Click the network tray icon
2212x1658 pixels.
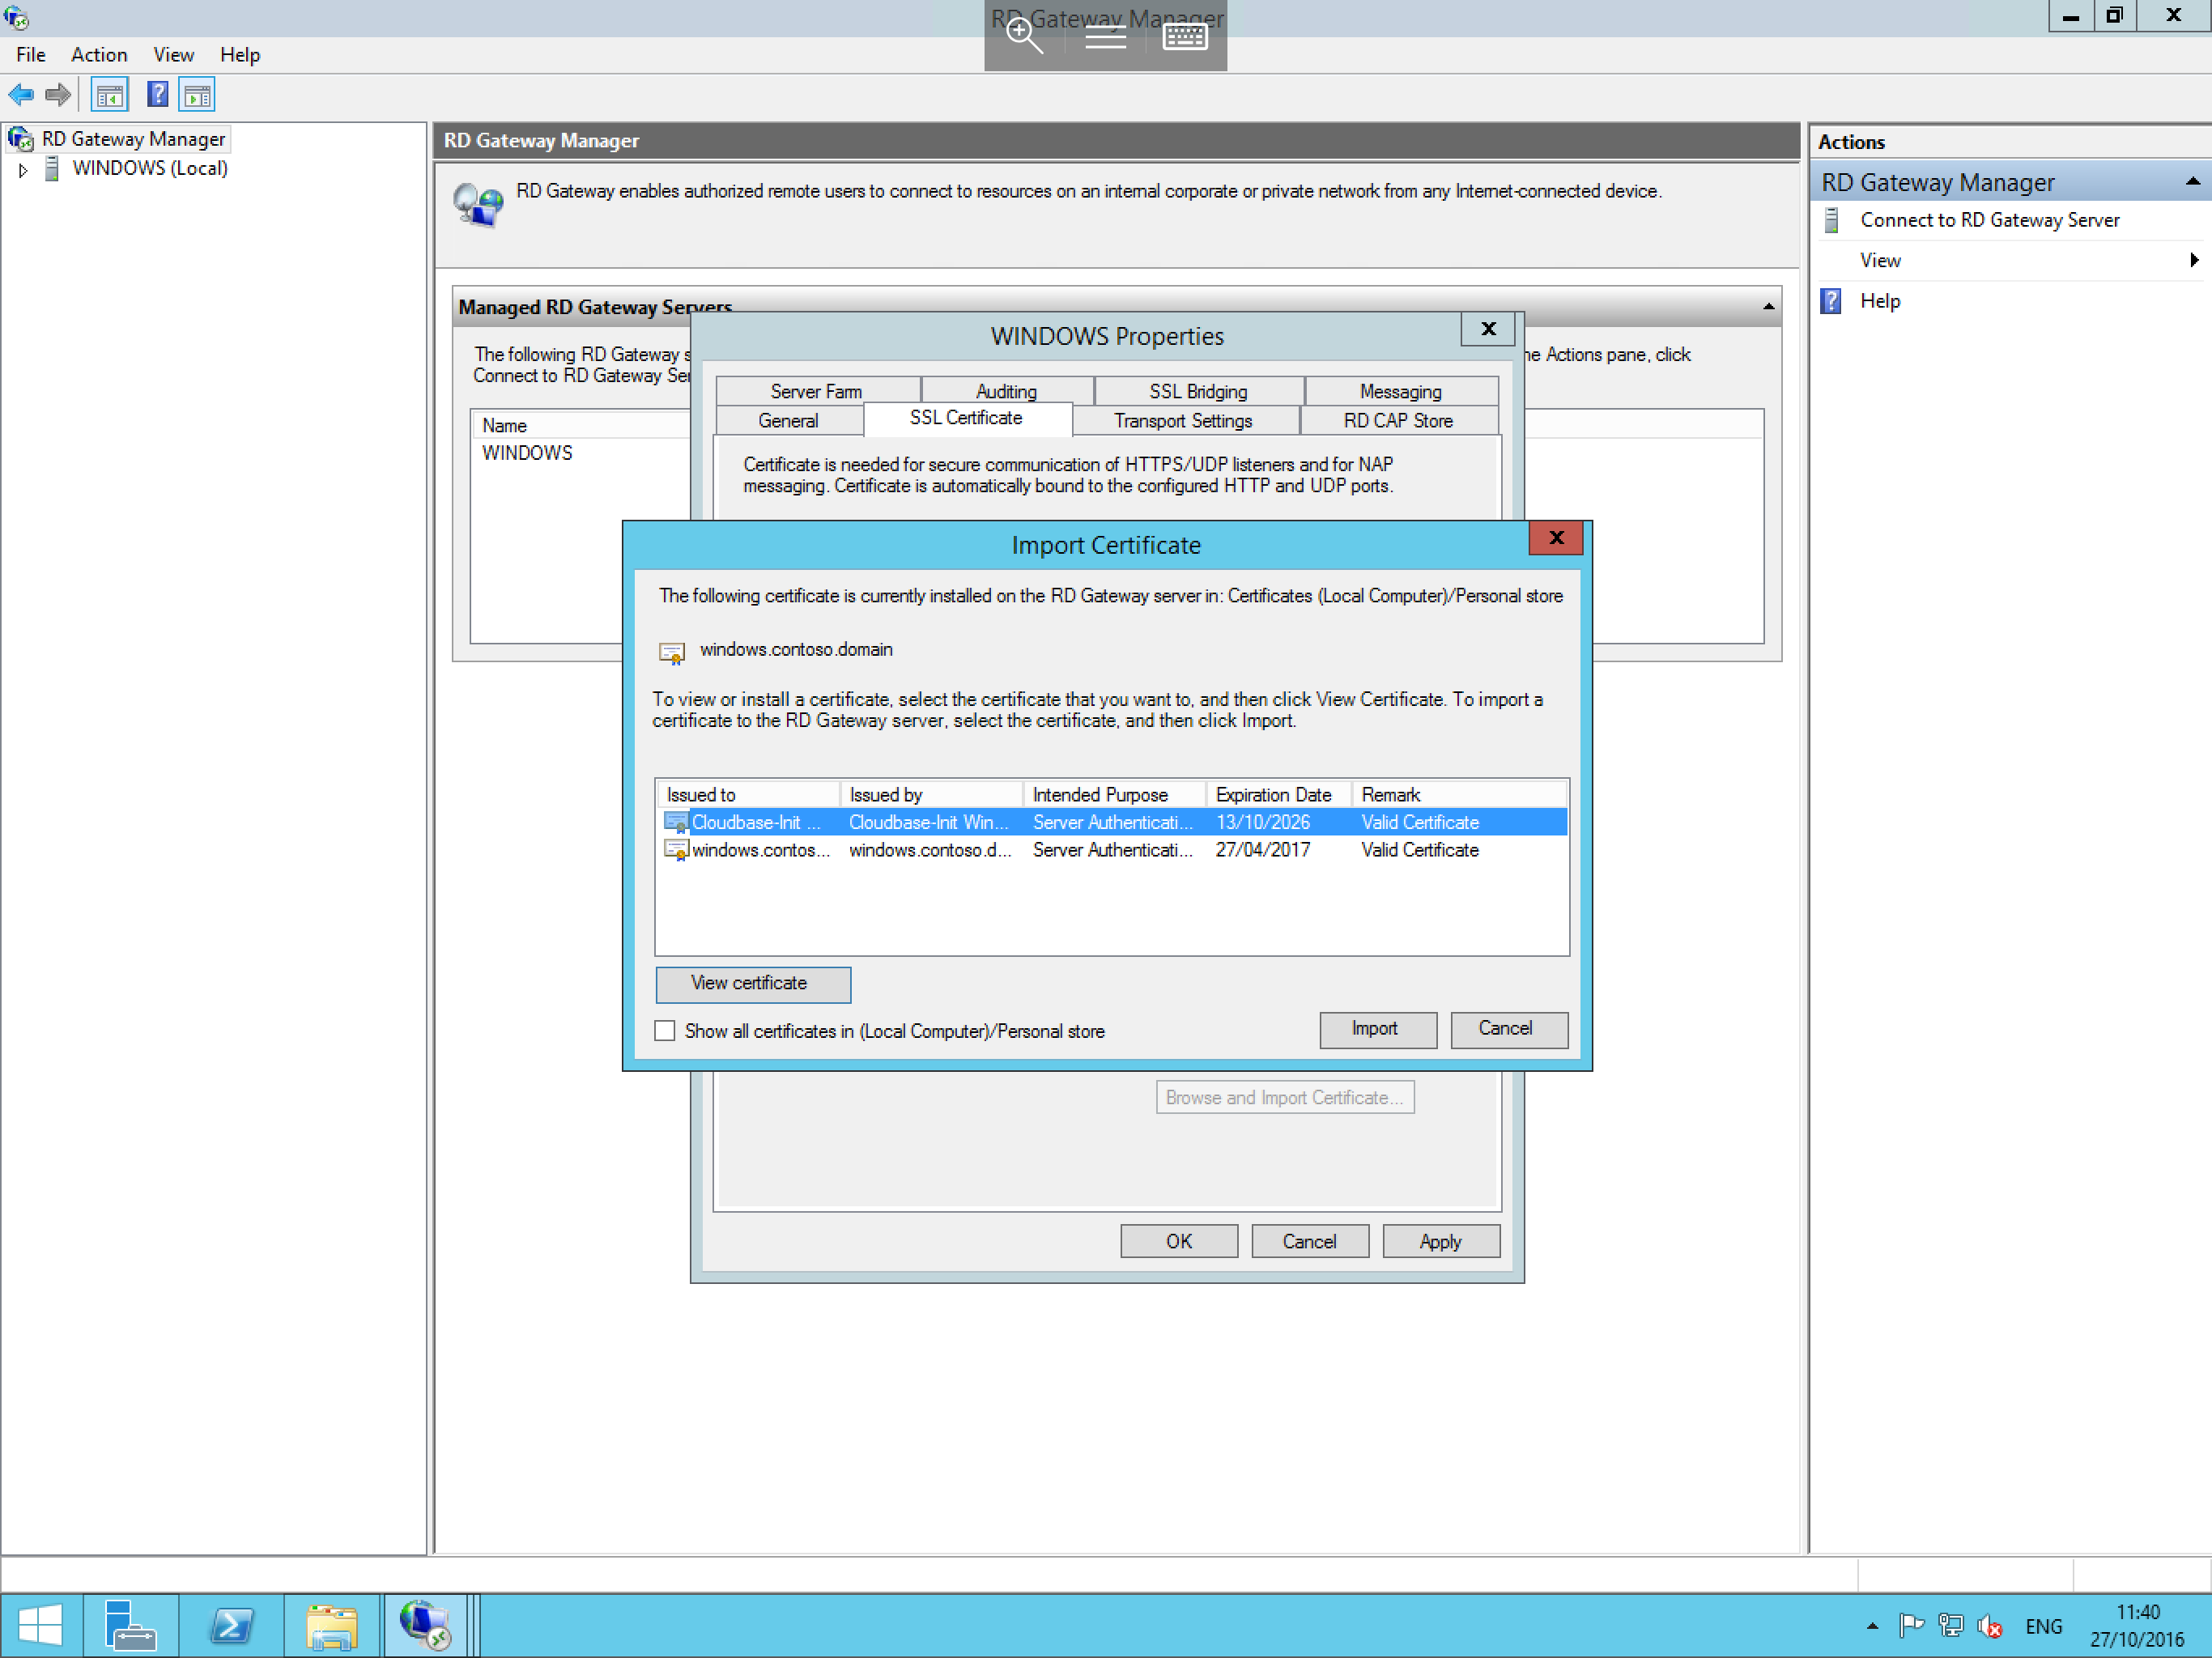[x=1950, y=1626]
